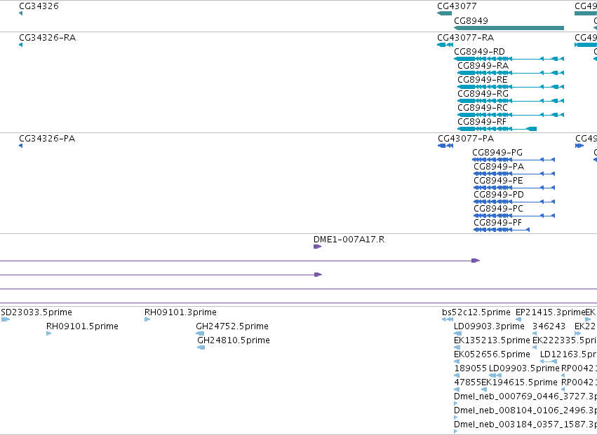This screenshot has width=597, height=435.
Task: Select the CG43077 gene feature label
Action: [457, 6]
